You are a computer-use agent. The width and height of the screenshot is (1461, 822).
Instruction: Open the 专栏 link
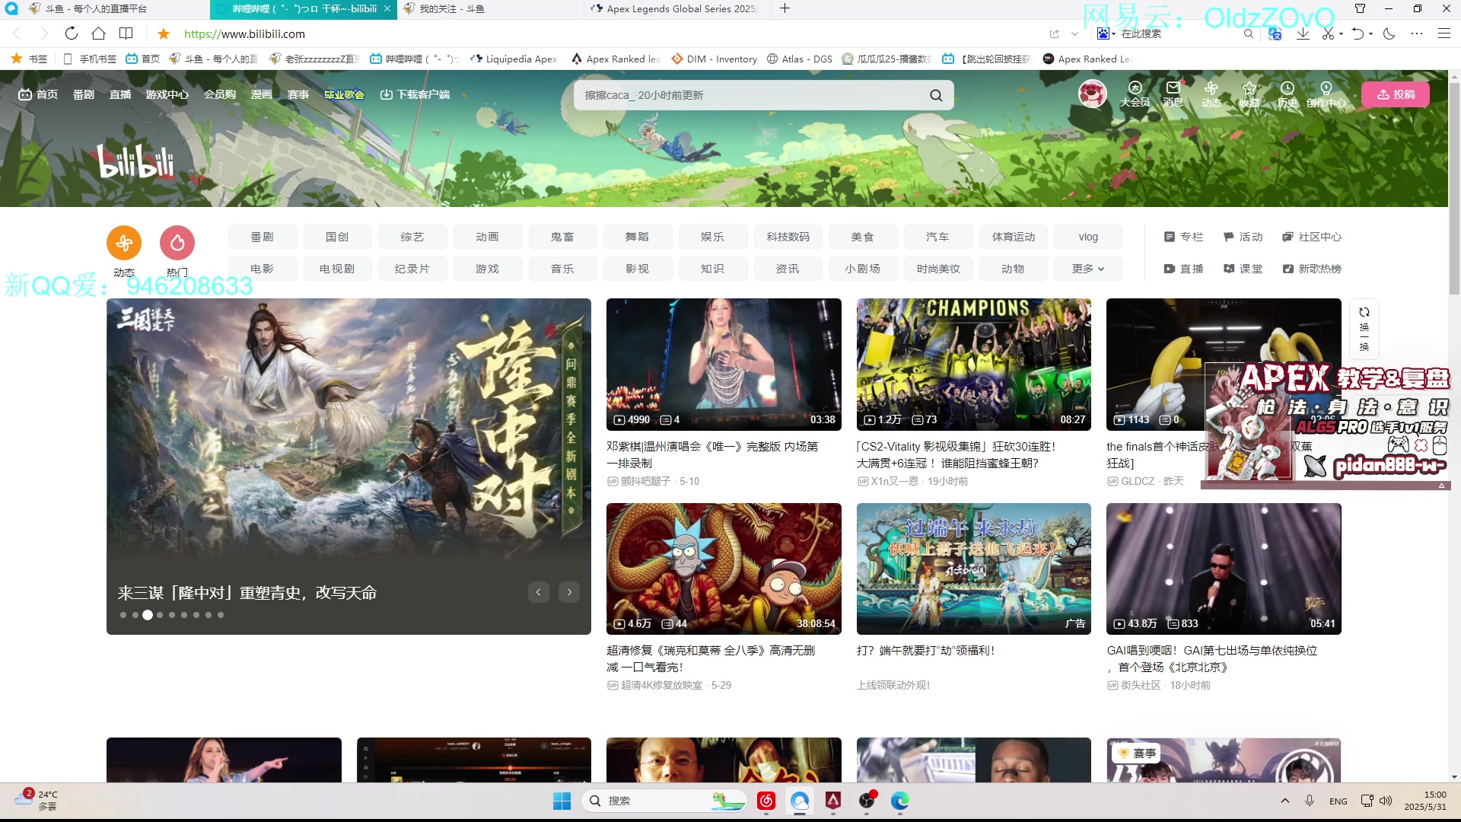(x=1183, y=237)
